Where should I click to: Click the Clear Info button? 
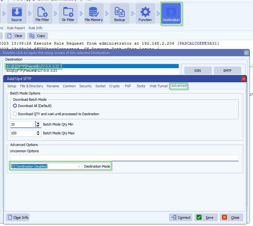tap(18, 218)
